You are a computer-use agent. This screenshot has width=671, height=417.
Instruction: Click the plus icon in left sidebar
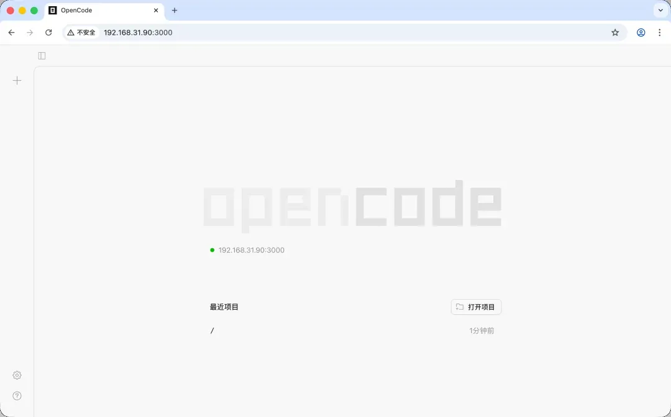click(x=17, y=80)
